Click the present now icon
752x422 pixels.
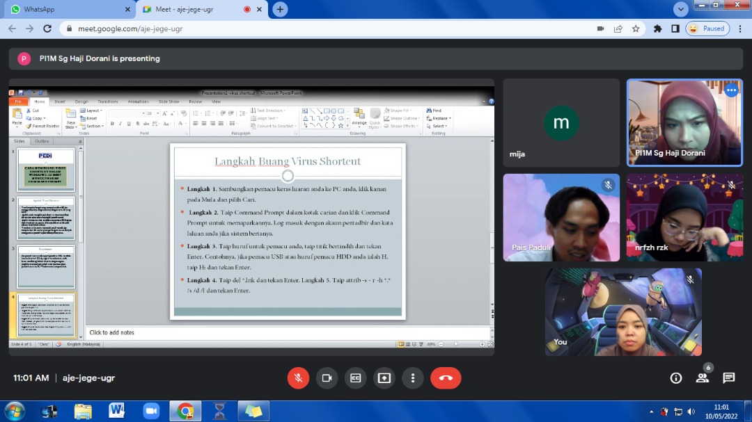[x=384, y=378]
